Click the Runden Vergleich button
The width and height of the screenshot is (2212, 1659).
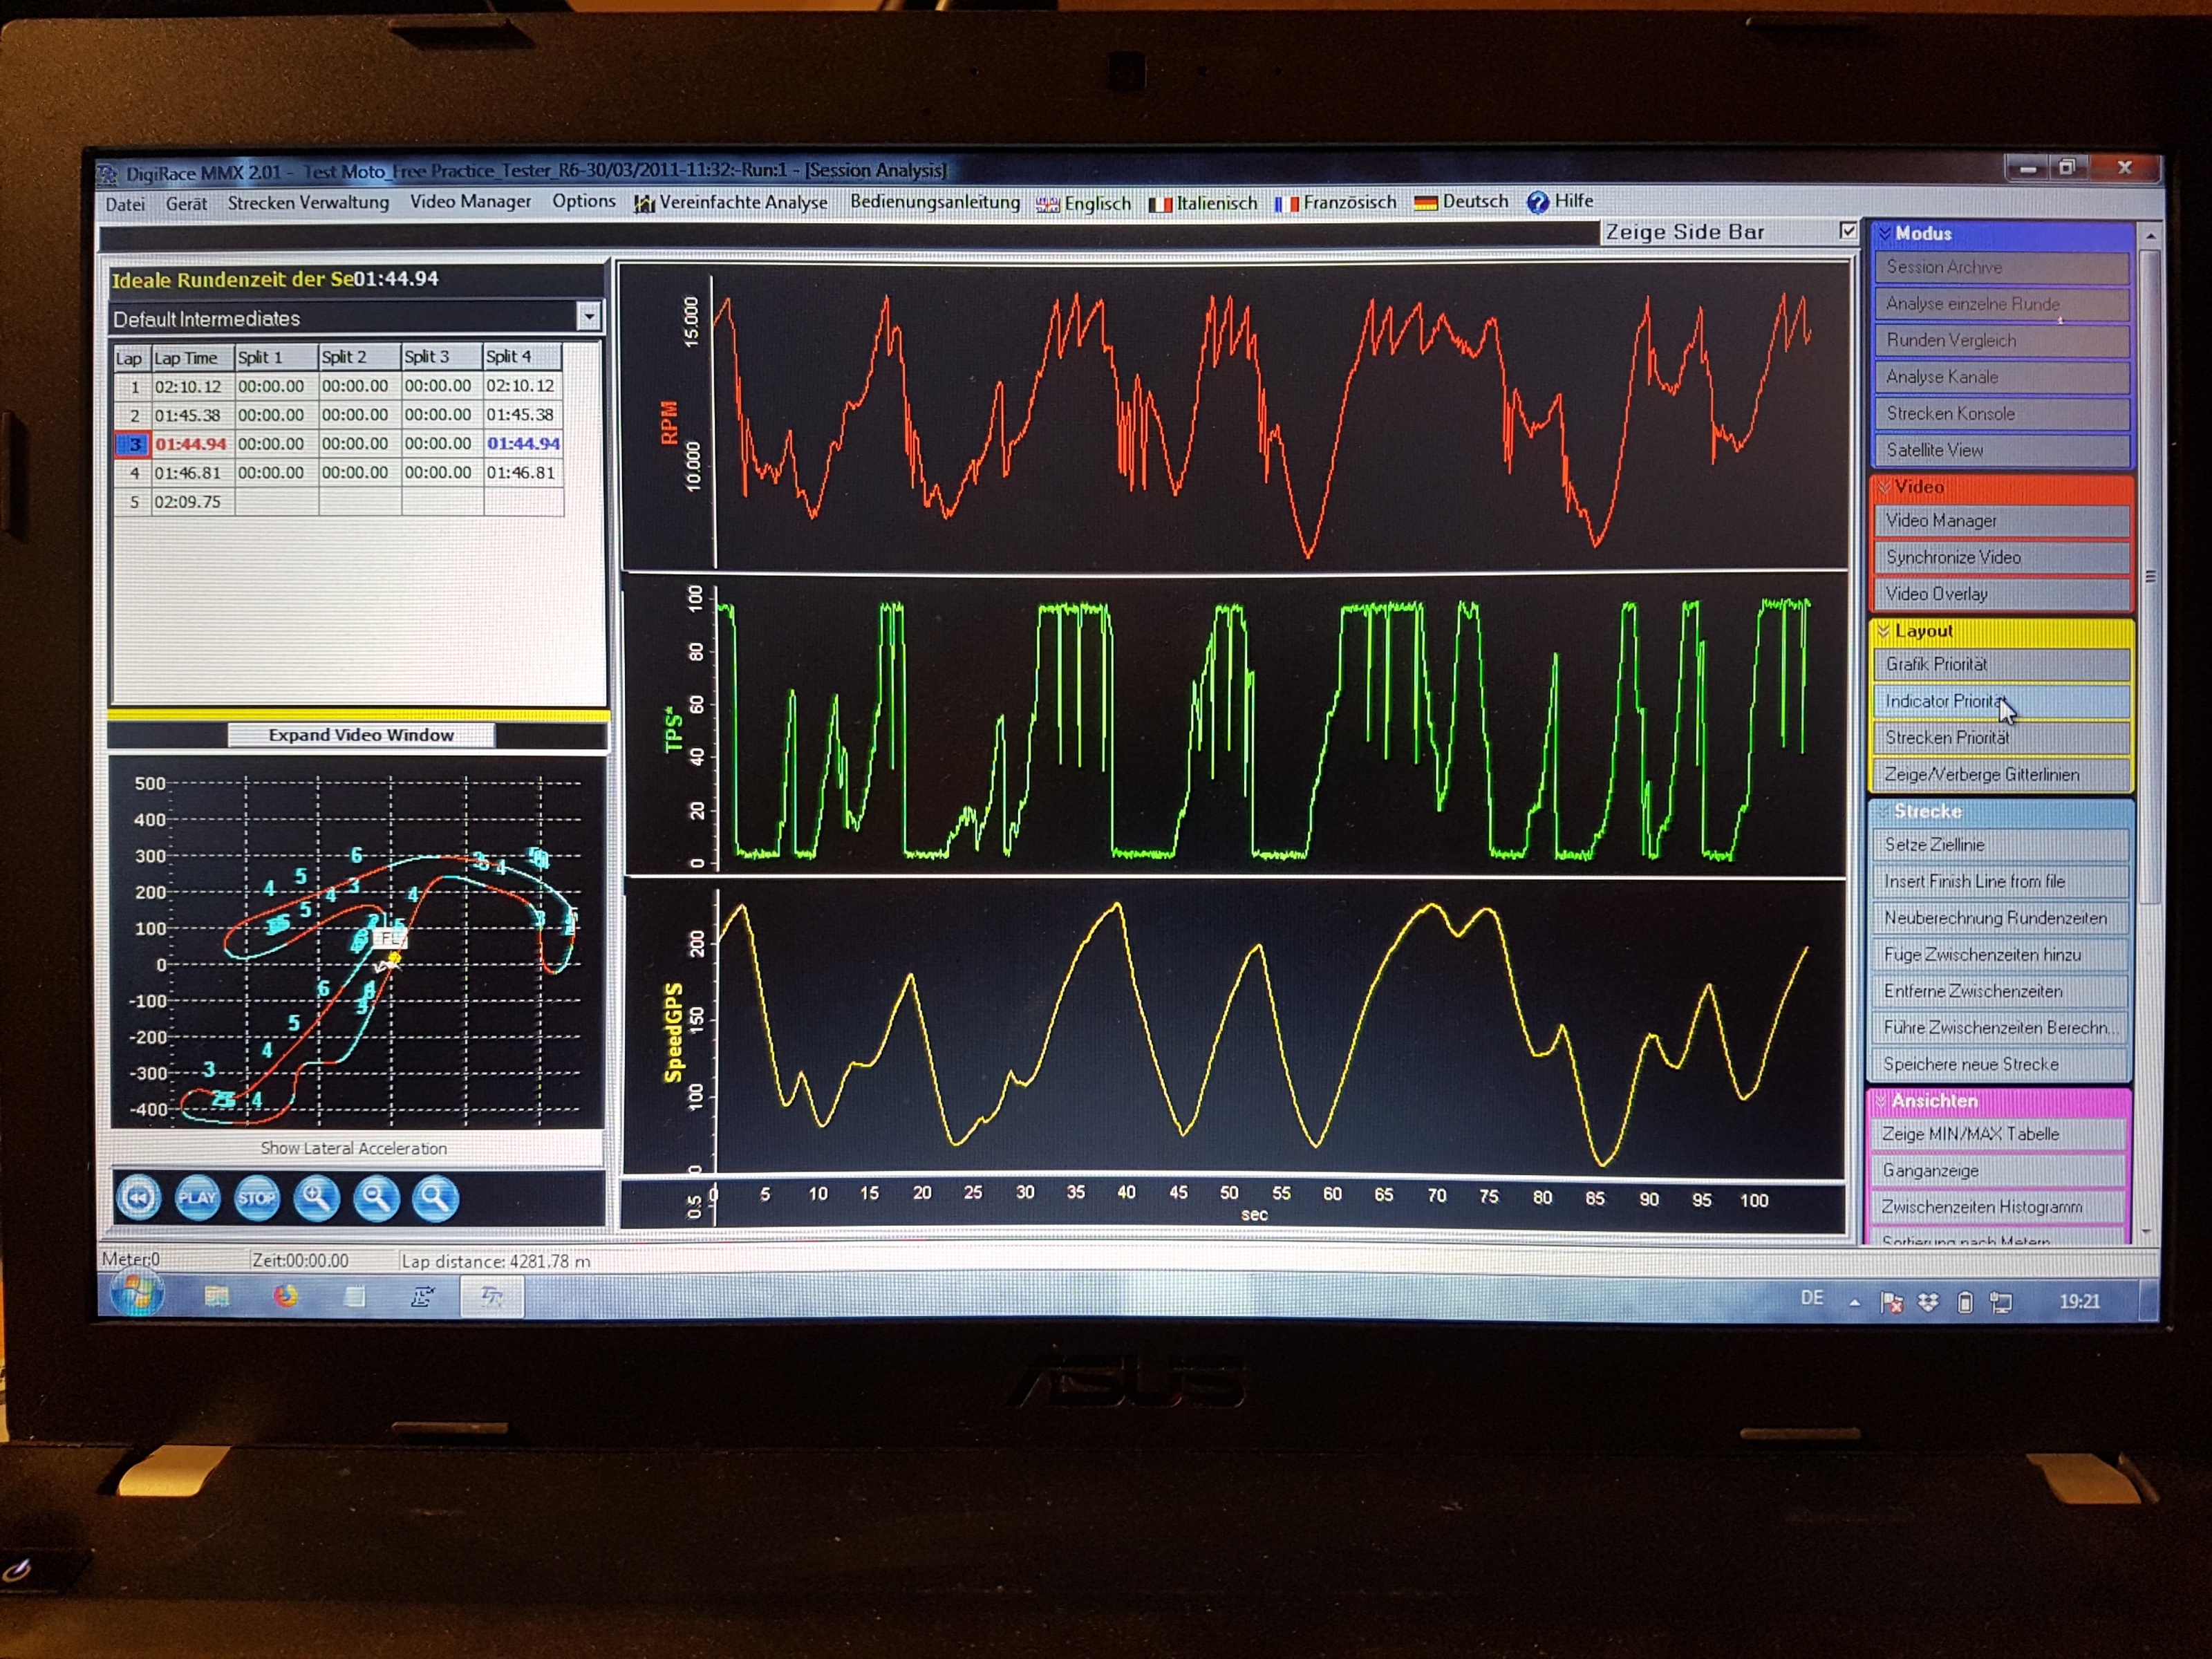pyautogui.click(x=2000, y=341)
